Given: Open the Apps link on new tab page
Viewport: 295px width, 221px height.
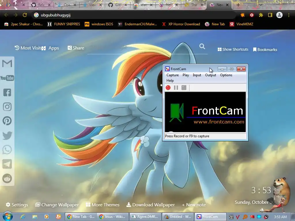Looking at the screenshot, I should [x=50, y=48].
